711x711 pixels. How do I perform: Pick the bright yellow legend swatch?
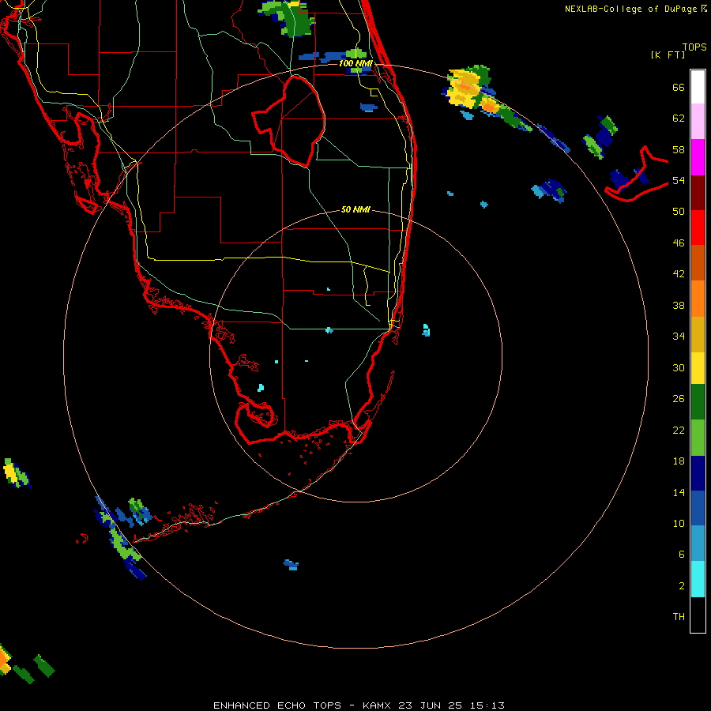(698, 368)
